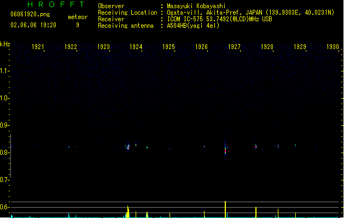Click the grey vertical range bar left of spectrogram
344x218 pixels.
[10, 156]
